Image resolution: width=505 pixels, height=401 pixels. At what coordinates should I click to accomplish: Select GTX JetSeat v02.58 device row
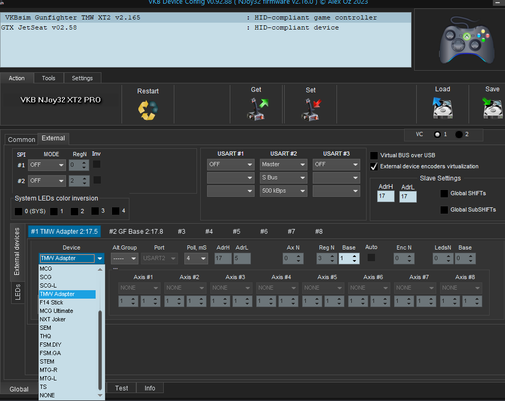[206, 27]
